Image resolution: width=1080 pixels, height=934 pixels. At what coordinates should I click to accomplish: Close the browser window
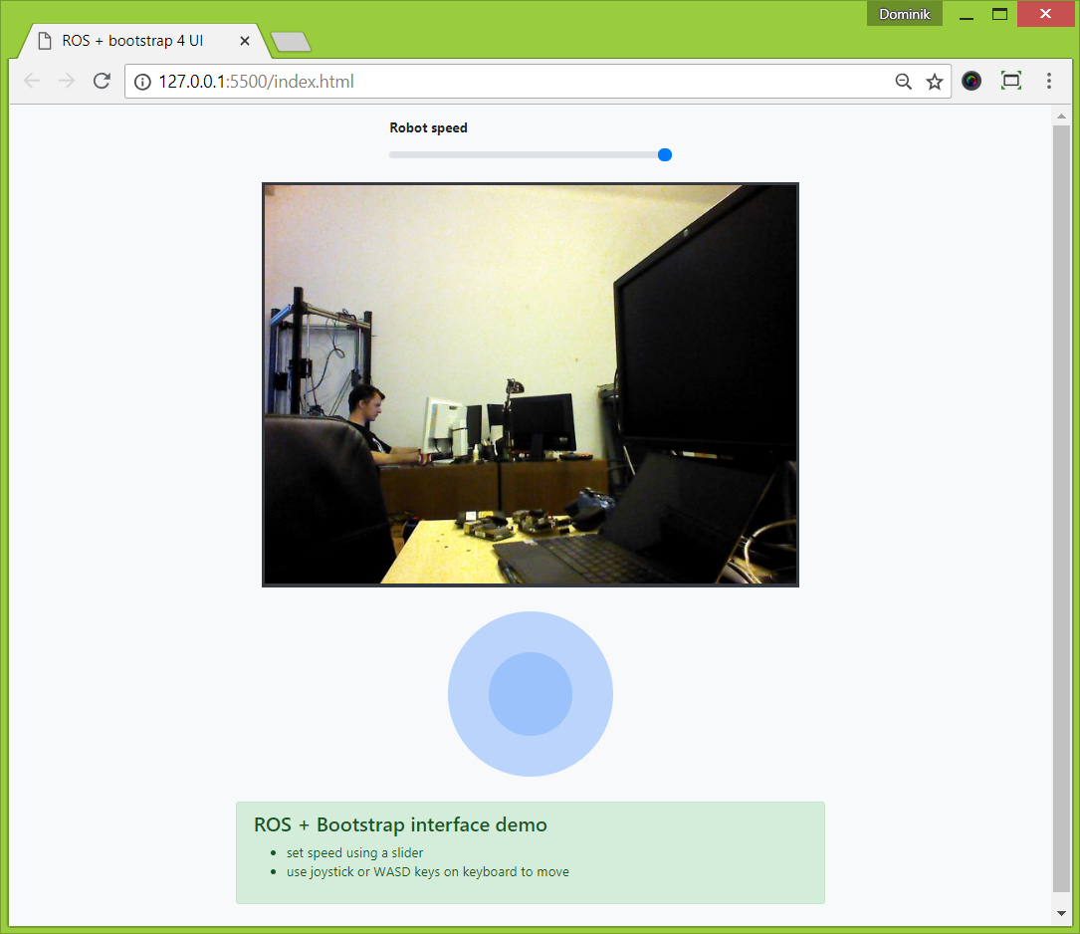pyautogui.click(x=1045, y=14)
